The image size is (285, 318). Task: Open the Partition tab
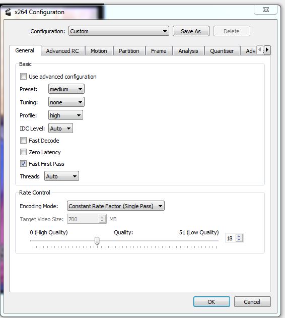(129, 51)
